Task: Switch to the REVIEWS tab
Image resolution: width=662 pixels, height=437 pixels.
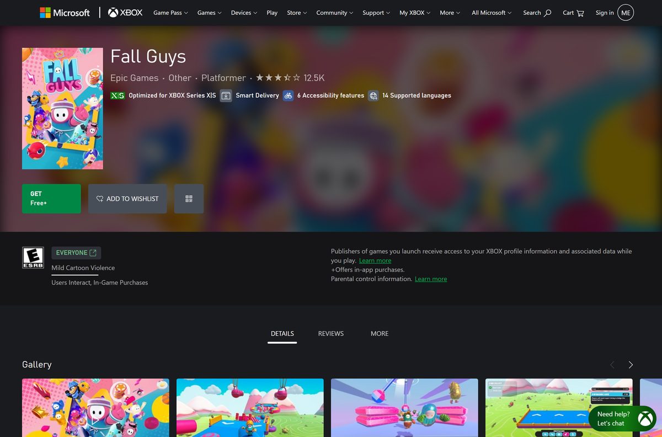Action: pos(331,334)
